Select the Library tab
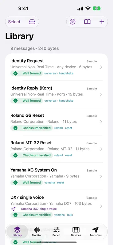 point(17,232)
